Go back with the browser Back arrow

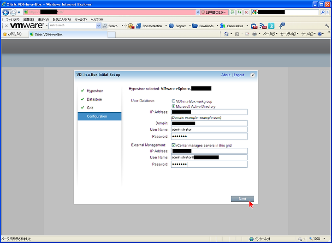tap(6, 12)
